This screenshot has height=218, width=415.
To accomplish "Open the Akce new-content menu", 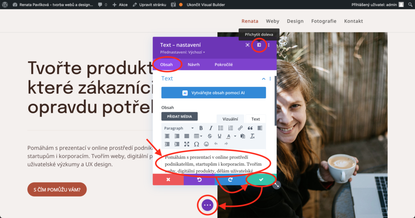I will 120,4.
